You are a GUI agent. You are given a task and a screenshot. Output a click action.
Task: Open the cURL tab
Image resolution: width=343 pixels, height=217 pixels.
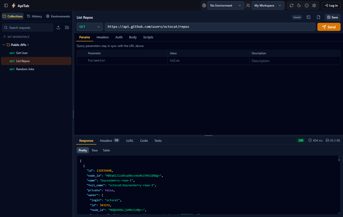pos(130,141)
